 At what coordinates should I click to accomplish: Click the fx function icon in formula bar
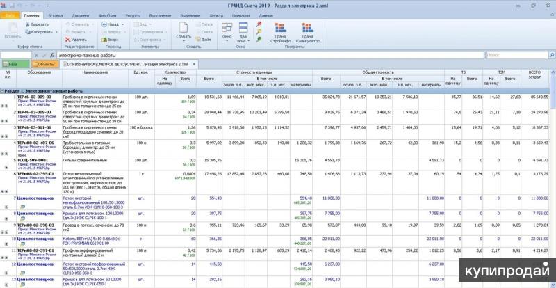pyautogui.click(x=53, y=56)
